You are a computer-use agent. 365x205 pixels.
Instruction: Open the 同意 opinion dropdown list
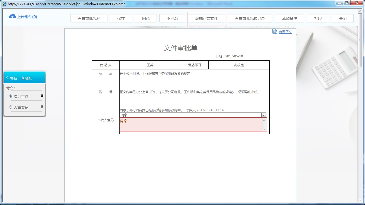point(264,115)
